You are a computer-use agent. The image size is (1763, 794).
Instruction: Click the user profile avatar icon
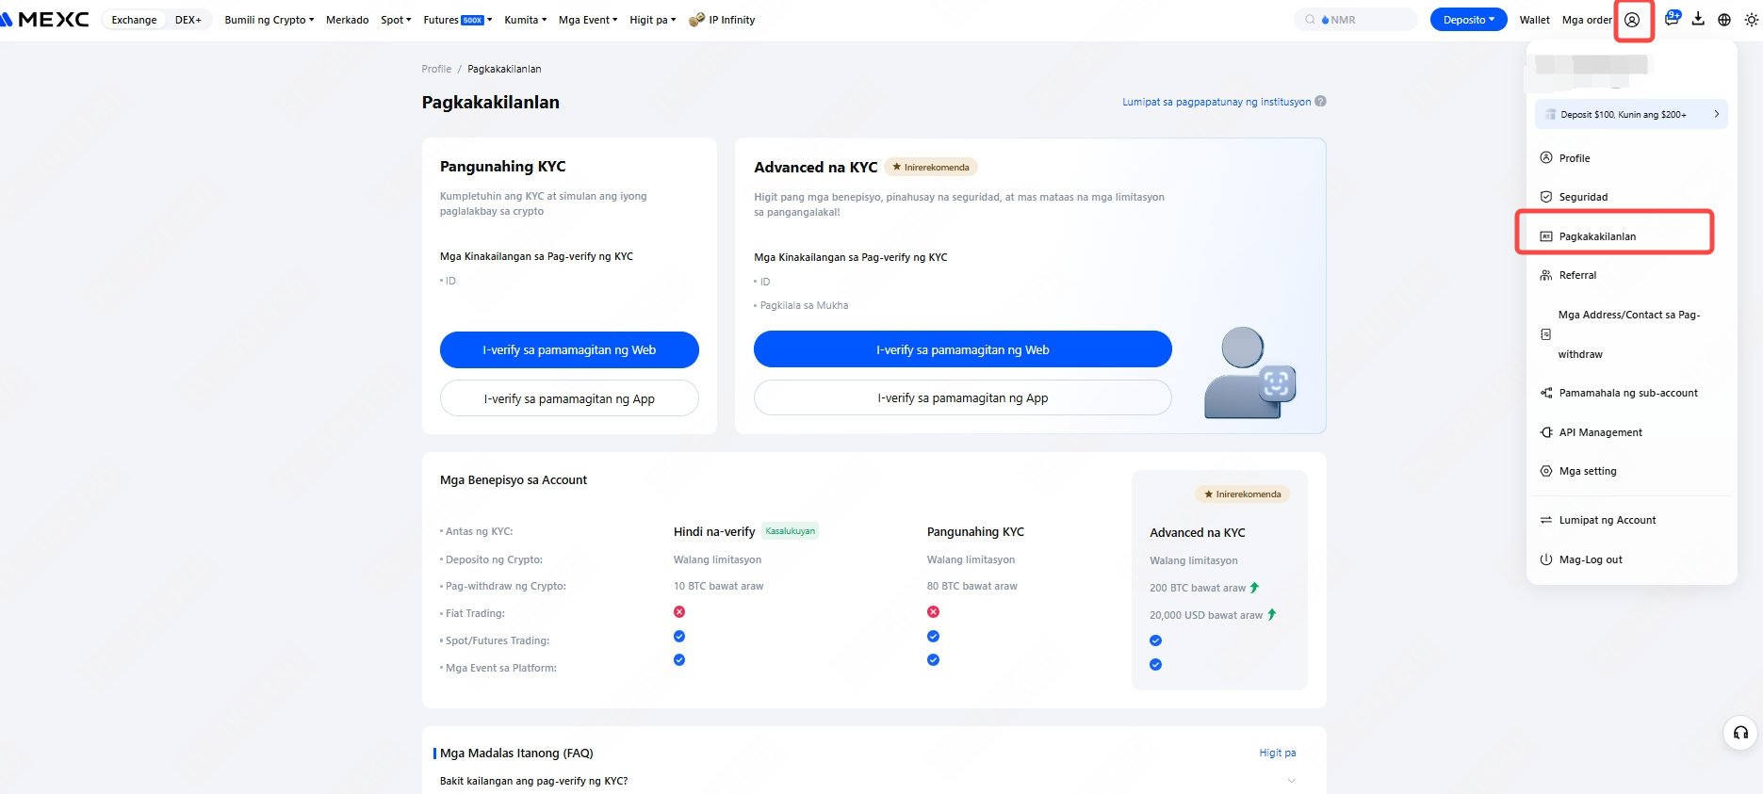click(1632, 20)
